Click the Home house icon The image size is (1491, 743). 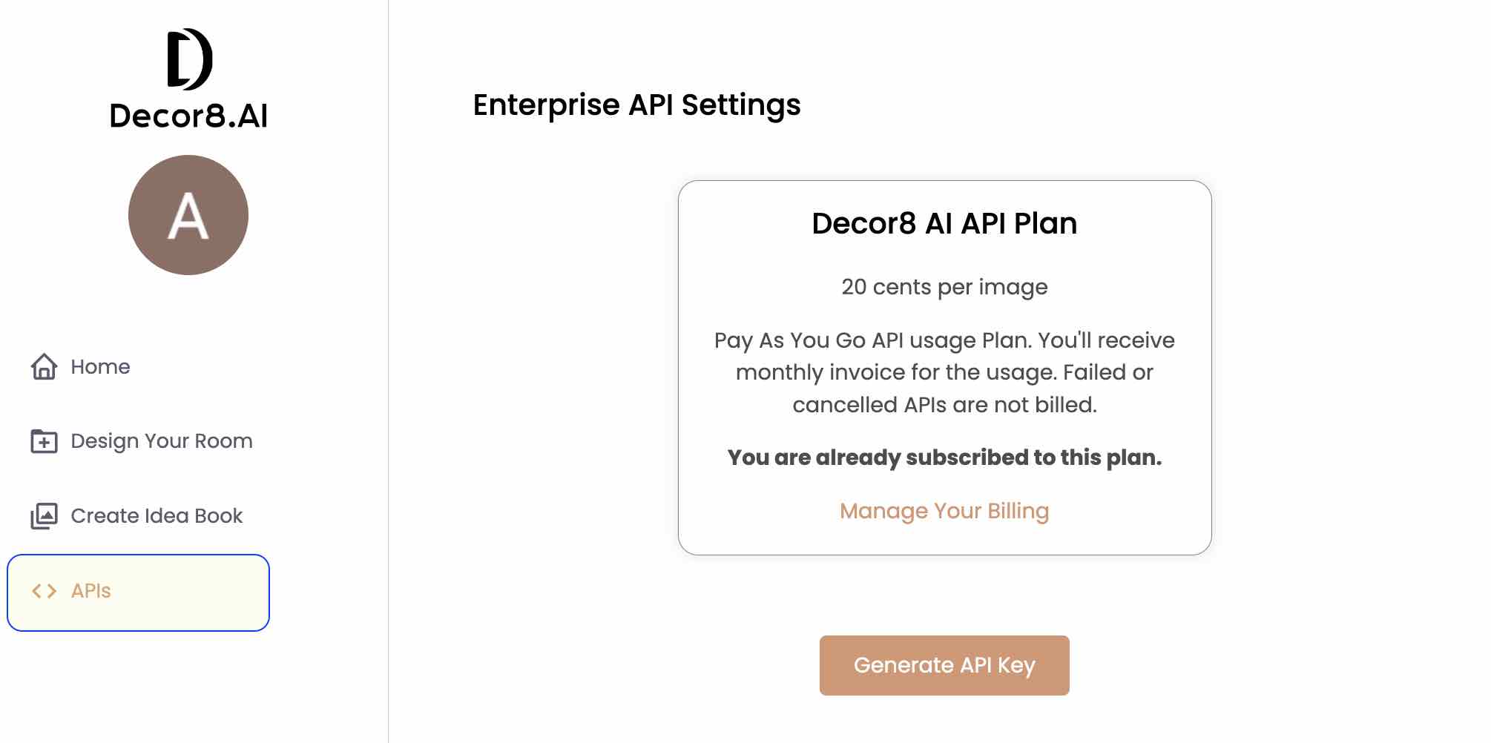click(x=44, y=366)
